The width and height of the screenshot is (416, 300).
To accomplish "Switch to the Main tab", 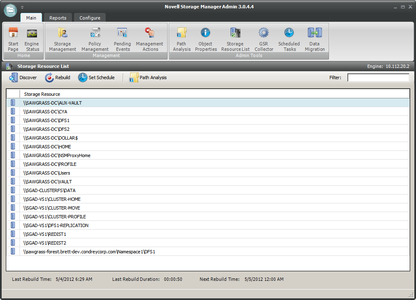I will point(31,18).
